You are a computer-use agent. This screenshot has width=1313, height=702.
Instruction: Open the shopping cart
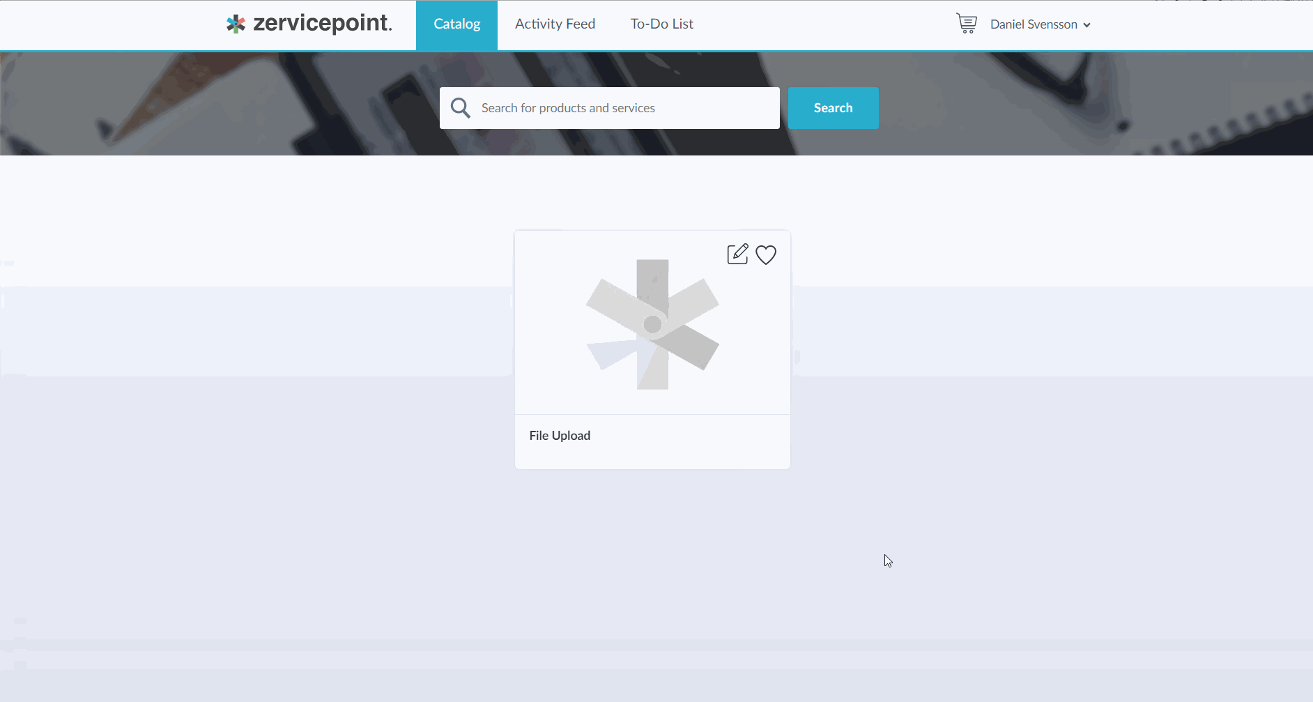[966, 24]
